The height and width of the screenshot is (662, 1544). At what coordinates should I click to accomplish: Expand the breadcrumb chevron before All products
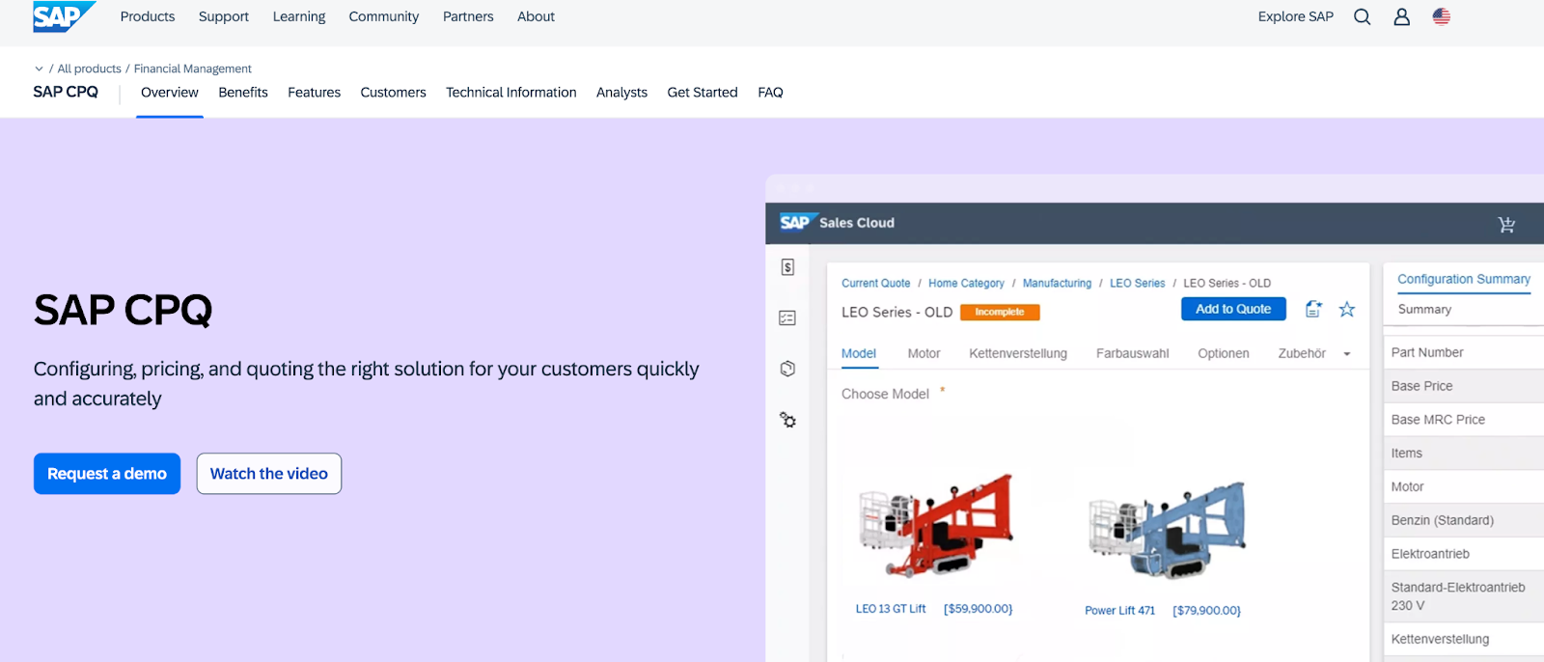click(x=39, y=69)
